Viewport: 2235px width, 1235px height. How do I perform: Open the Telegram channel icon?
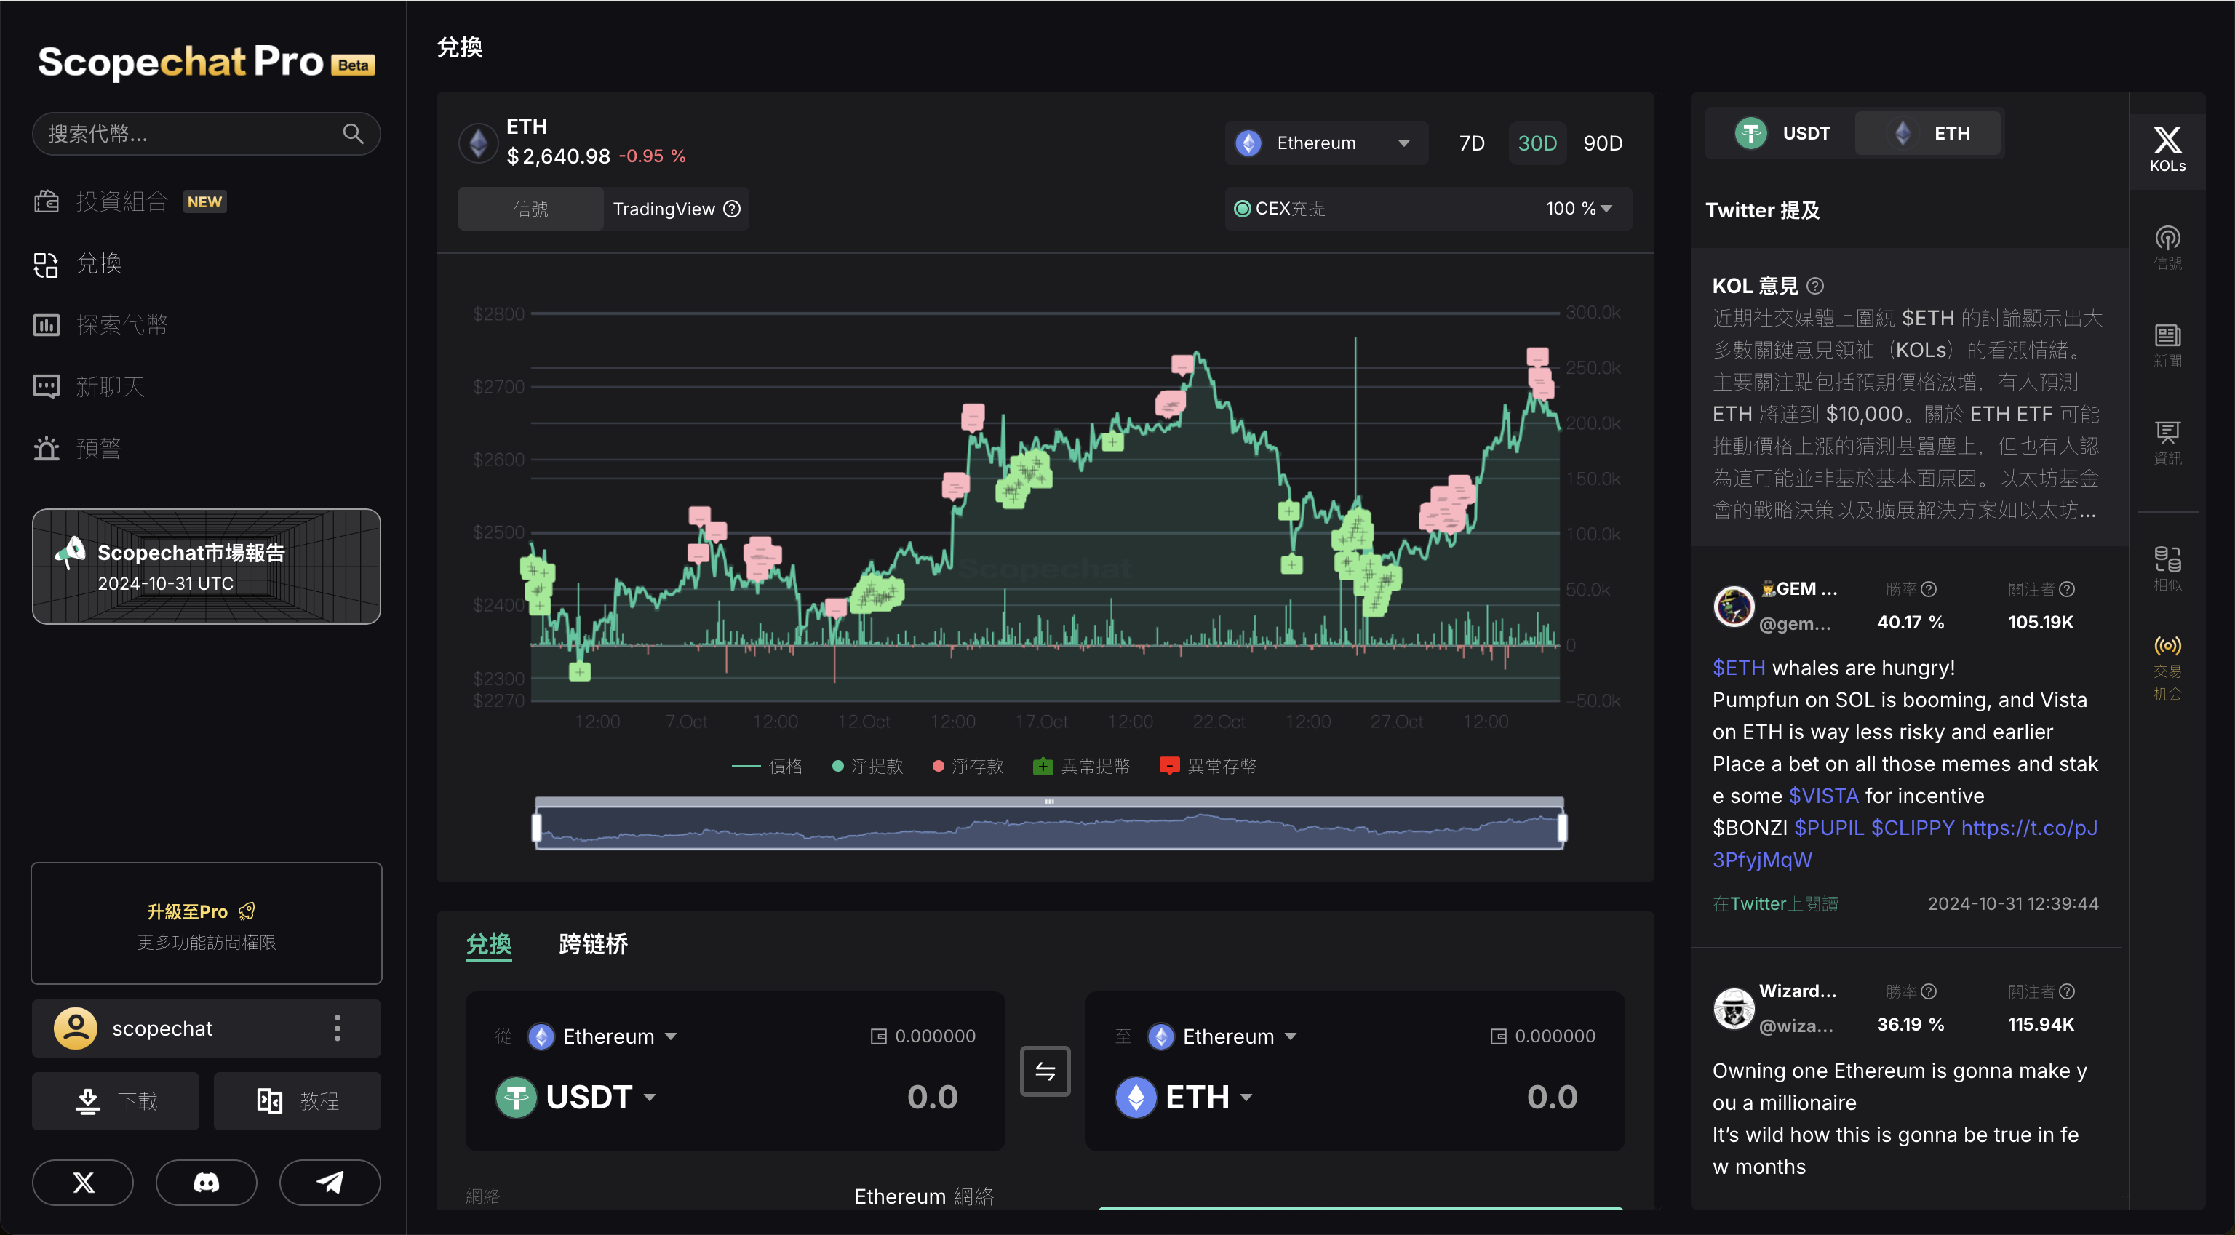tap(330, 1182)
